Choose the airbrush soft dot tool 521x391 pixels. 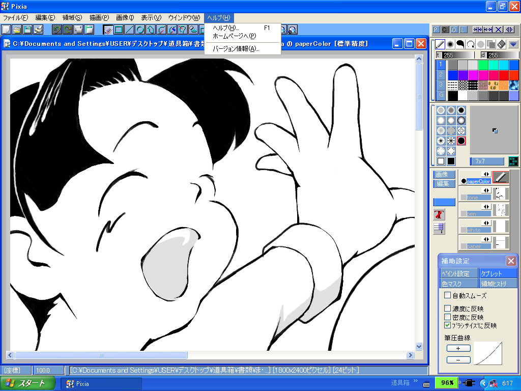click(450, 44)
